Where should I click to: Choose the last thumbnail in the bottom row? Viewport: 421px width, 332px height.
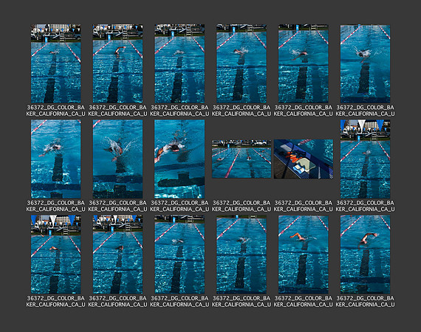click(365, 255)
